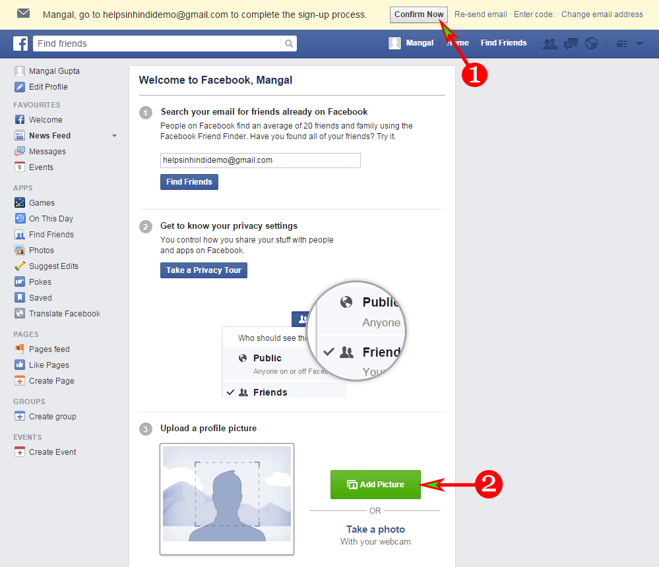Screen dimensions: 659x567
Task: Open Translate Facebook app
Action: tap(57, 314)
